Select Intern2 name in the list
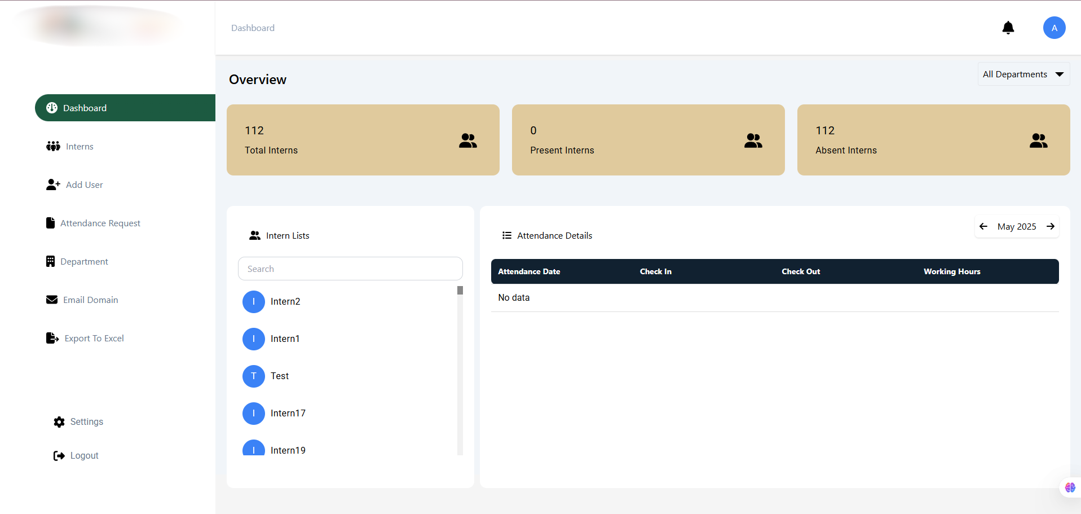Viewport: 1081px width, 514px height. point(285,301)
